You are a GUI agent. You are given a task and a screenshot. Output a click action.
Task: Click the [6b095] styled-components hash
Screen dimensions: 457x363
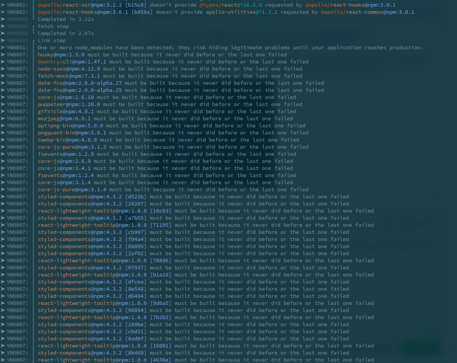click(x=136, y=246)
